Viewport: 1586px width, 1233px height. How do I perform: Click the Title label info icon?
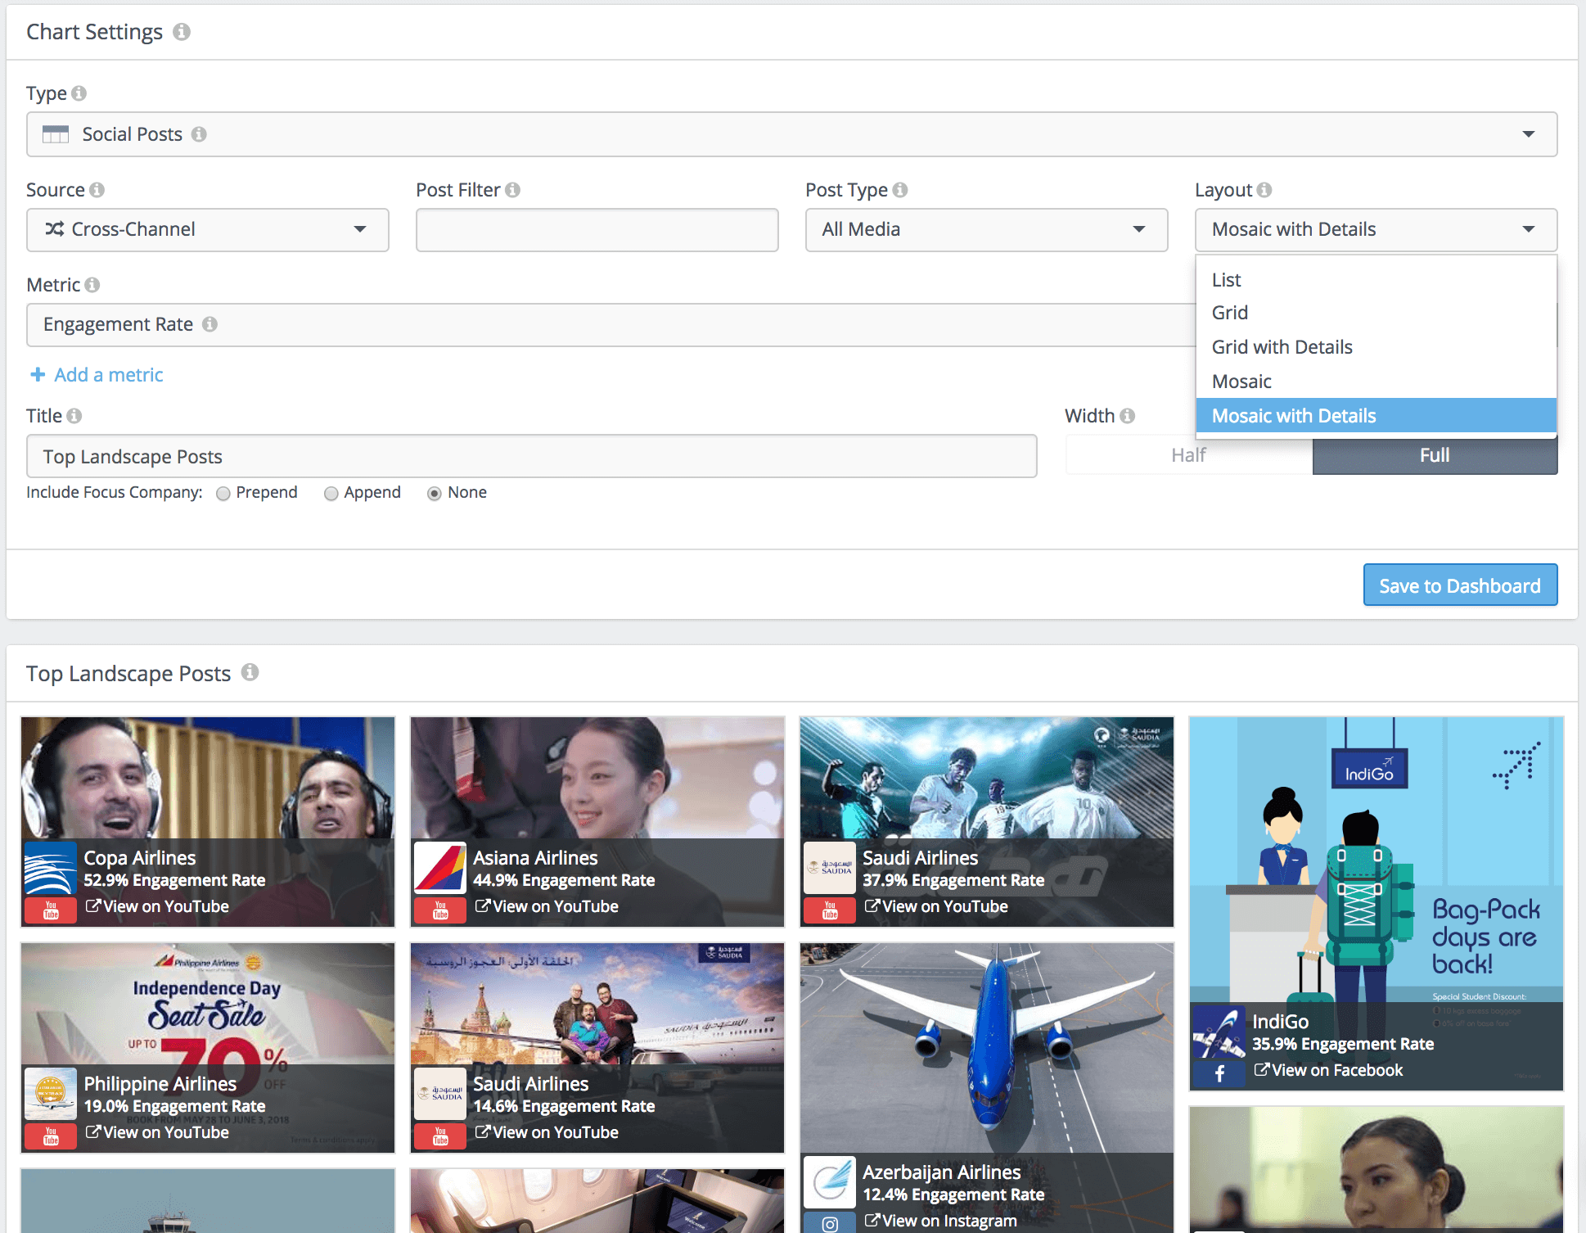point(74,416)
